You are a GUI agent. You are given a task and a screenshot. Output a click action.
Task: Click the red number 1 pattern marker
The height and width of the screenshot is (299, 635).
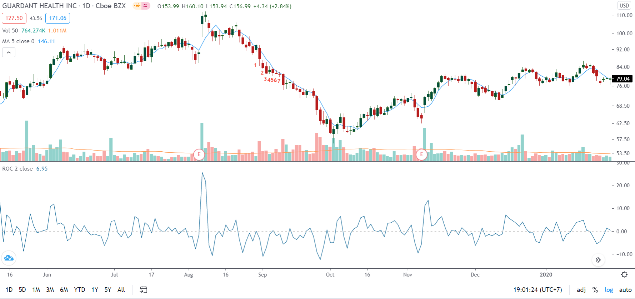[255, 65]
